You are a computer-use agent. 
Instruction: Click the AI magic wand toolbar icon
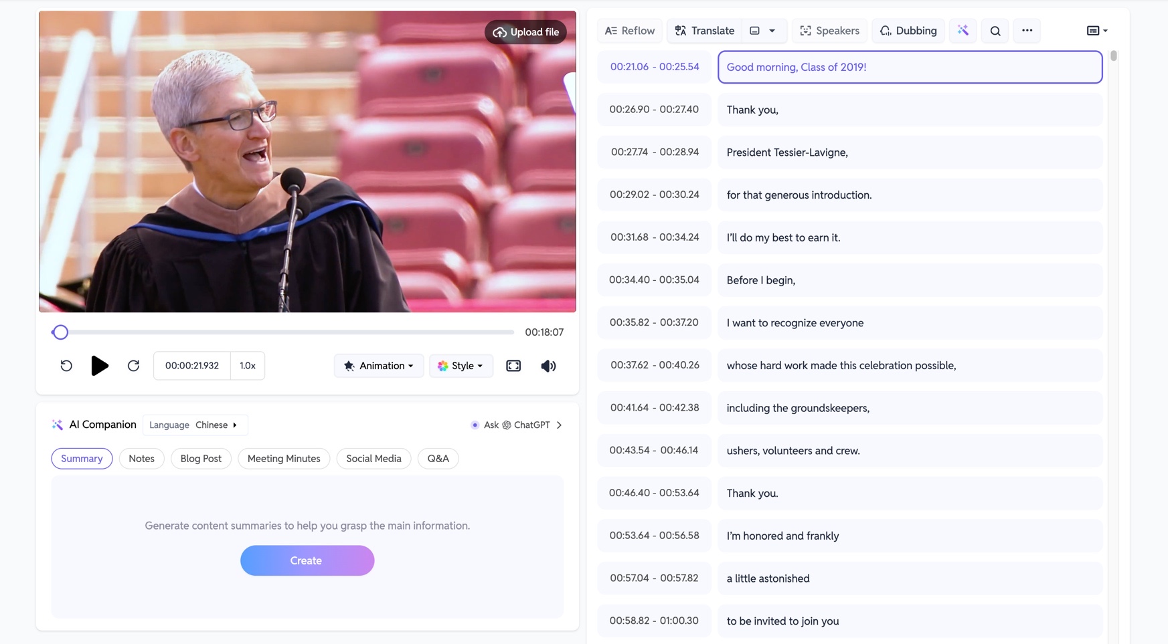click(x=963, y=31)
